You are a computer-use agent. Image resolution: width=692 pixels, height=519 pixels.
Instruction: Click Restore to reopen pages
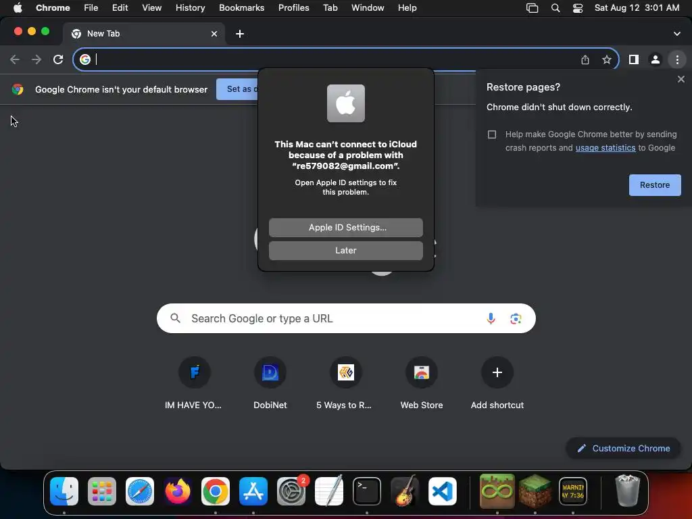(x=654, y=185)
